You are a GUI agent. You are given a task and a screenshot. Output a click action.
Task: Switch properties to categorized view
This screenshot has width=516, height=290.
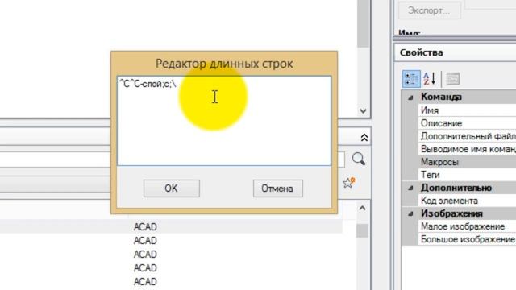click(411, 79)
